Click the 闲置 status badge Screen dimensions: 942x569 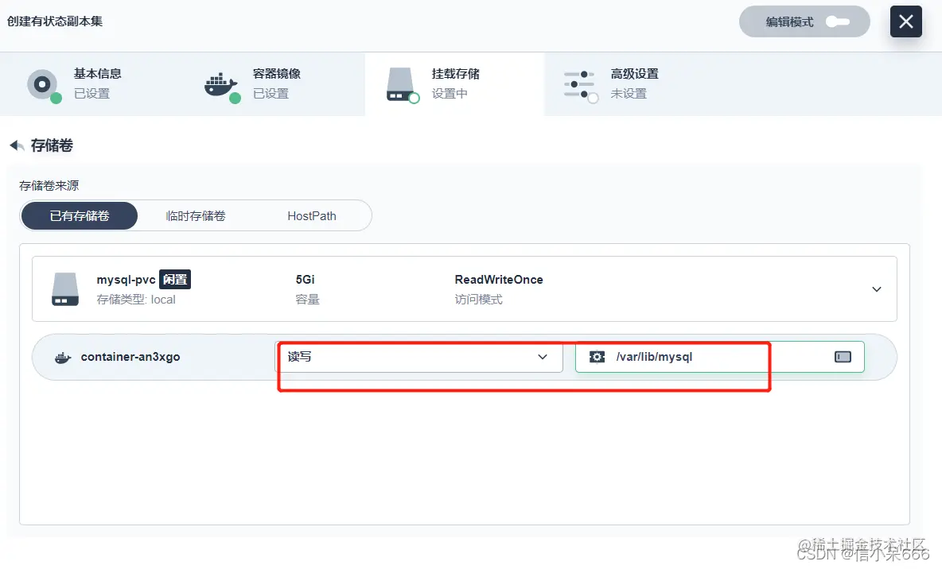pyautogui.click(x=175, y=280)
